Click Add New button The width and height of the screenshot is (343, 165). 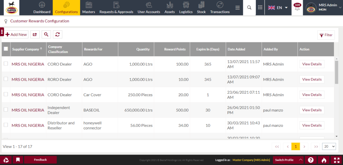click(16, 34)
